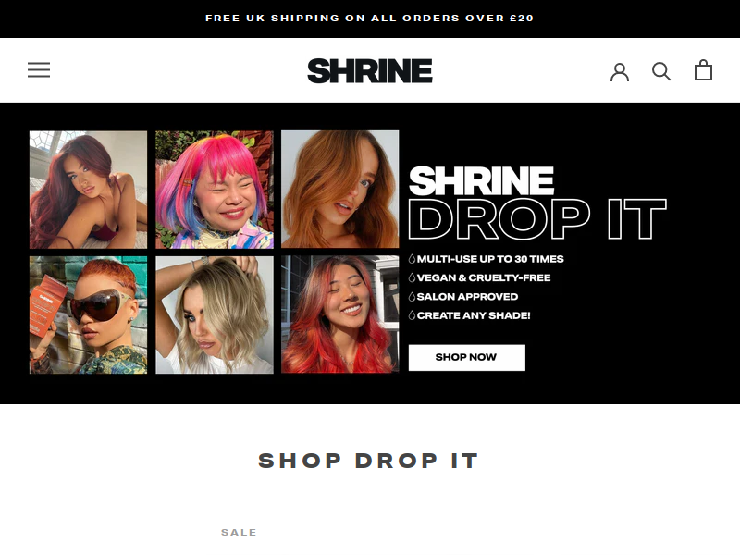Click the SHRINE logo in header
Viewport: 740px width, 555px height.
click(x=369, y=71)
